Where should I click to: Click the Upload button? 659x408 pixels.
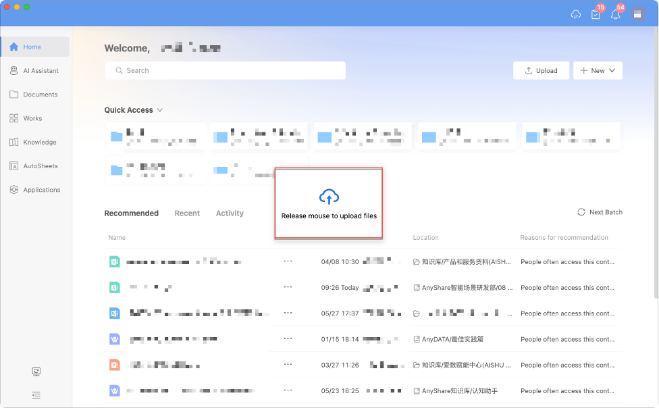[x=541, y=71]
